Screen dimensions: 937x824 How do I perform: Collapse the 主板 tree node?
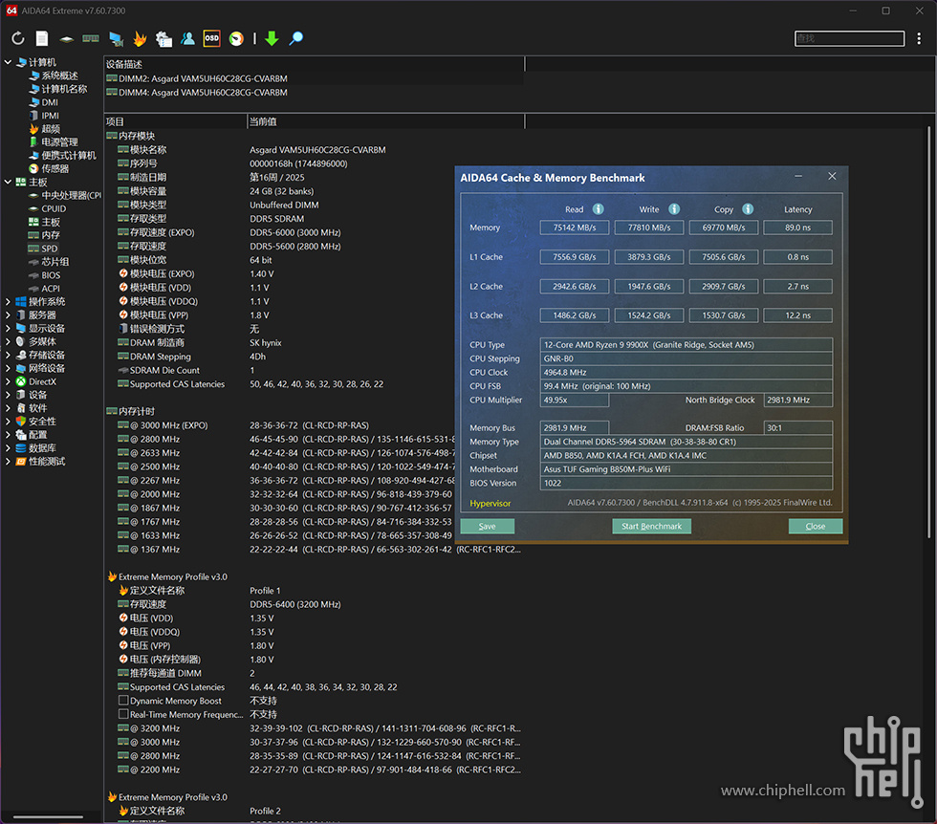click(9, 182)
